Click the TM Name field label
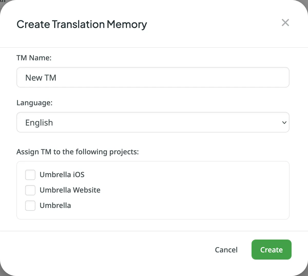Screen dimensions: 308x276 (34, 58)
